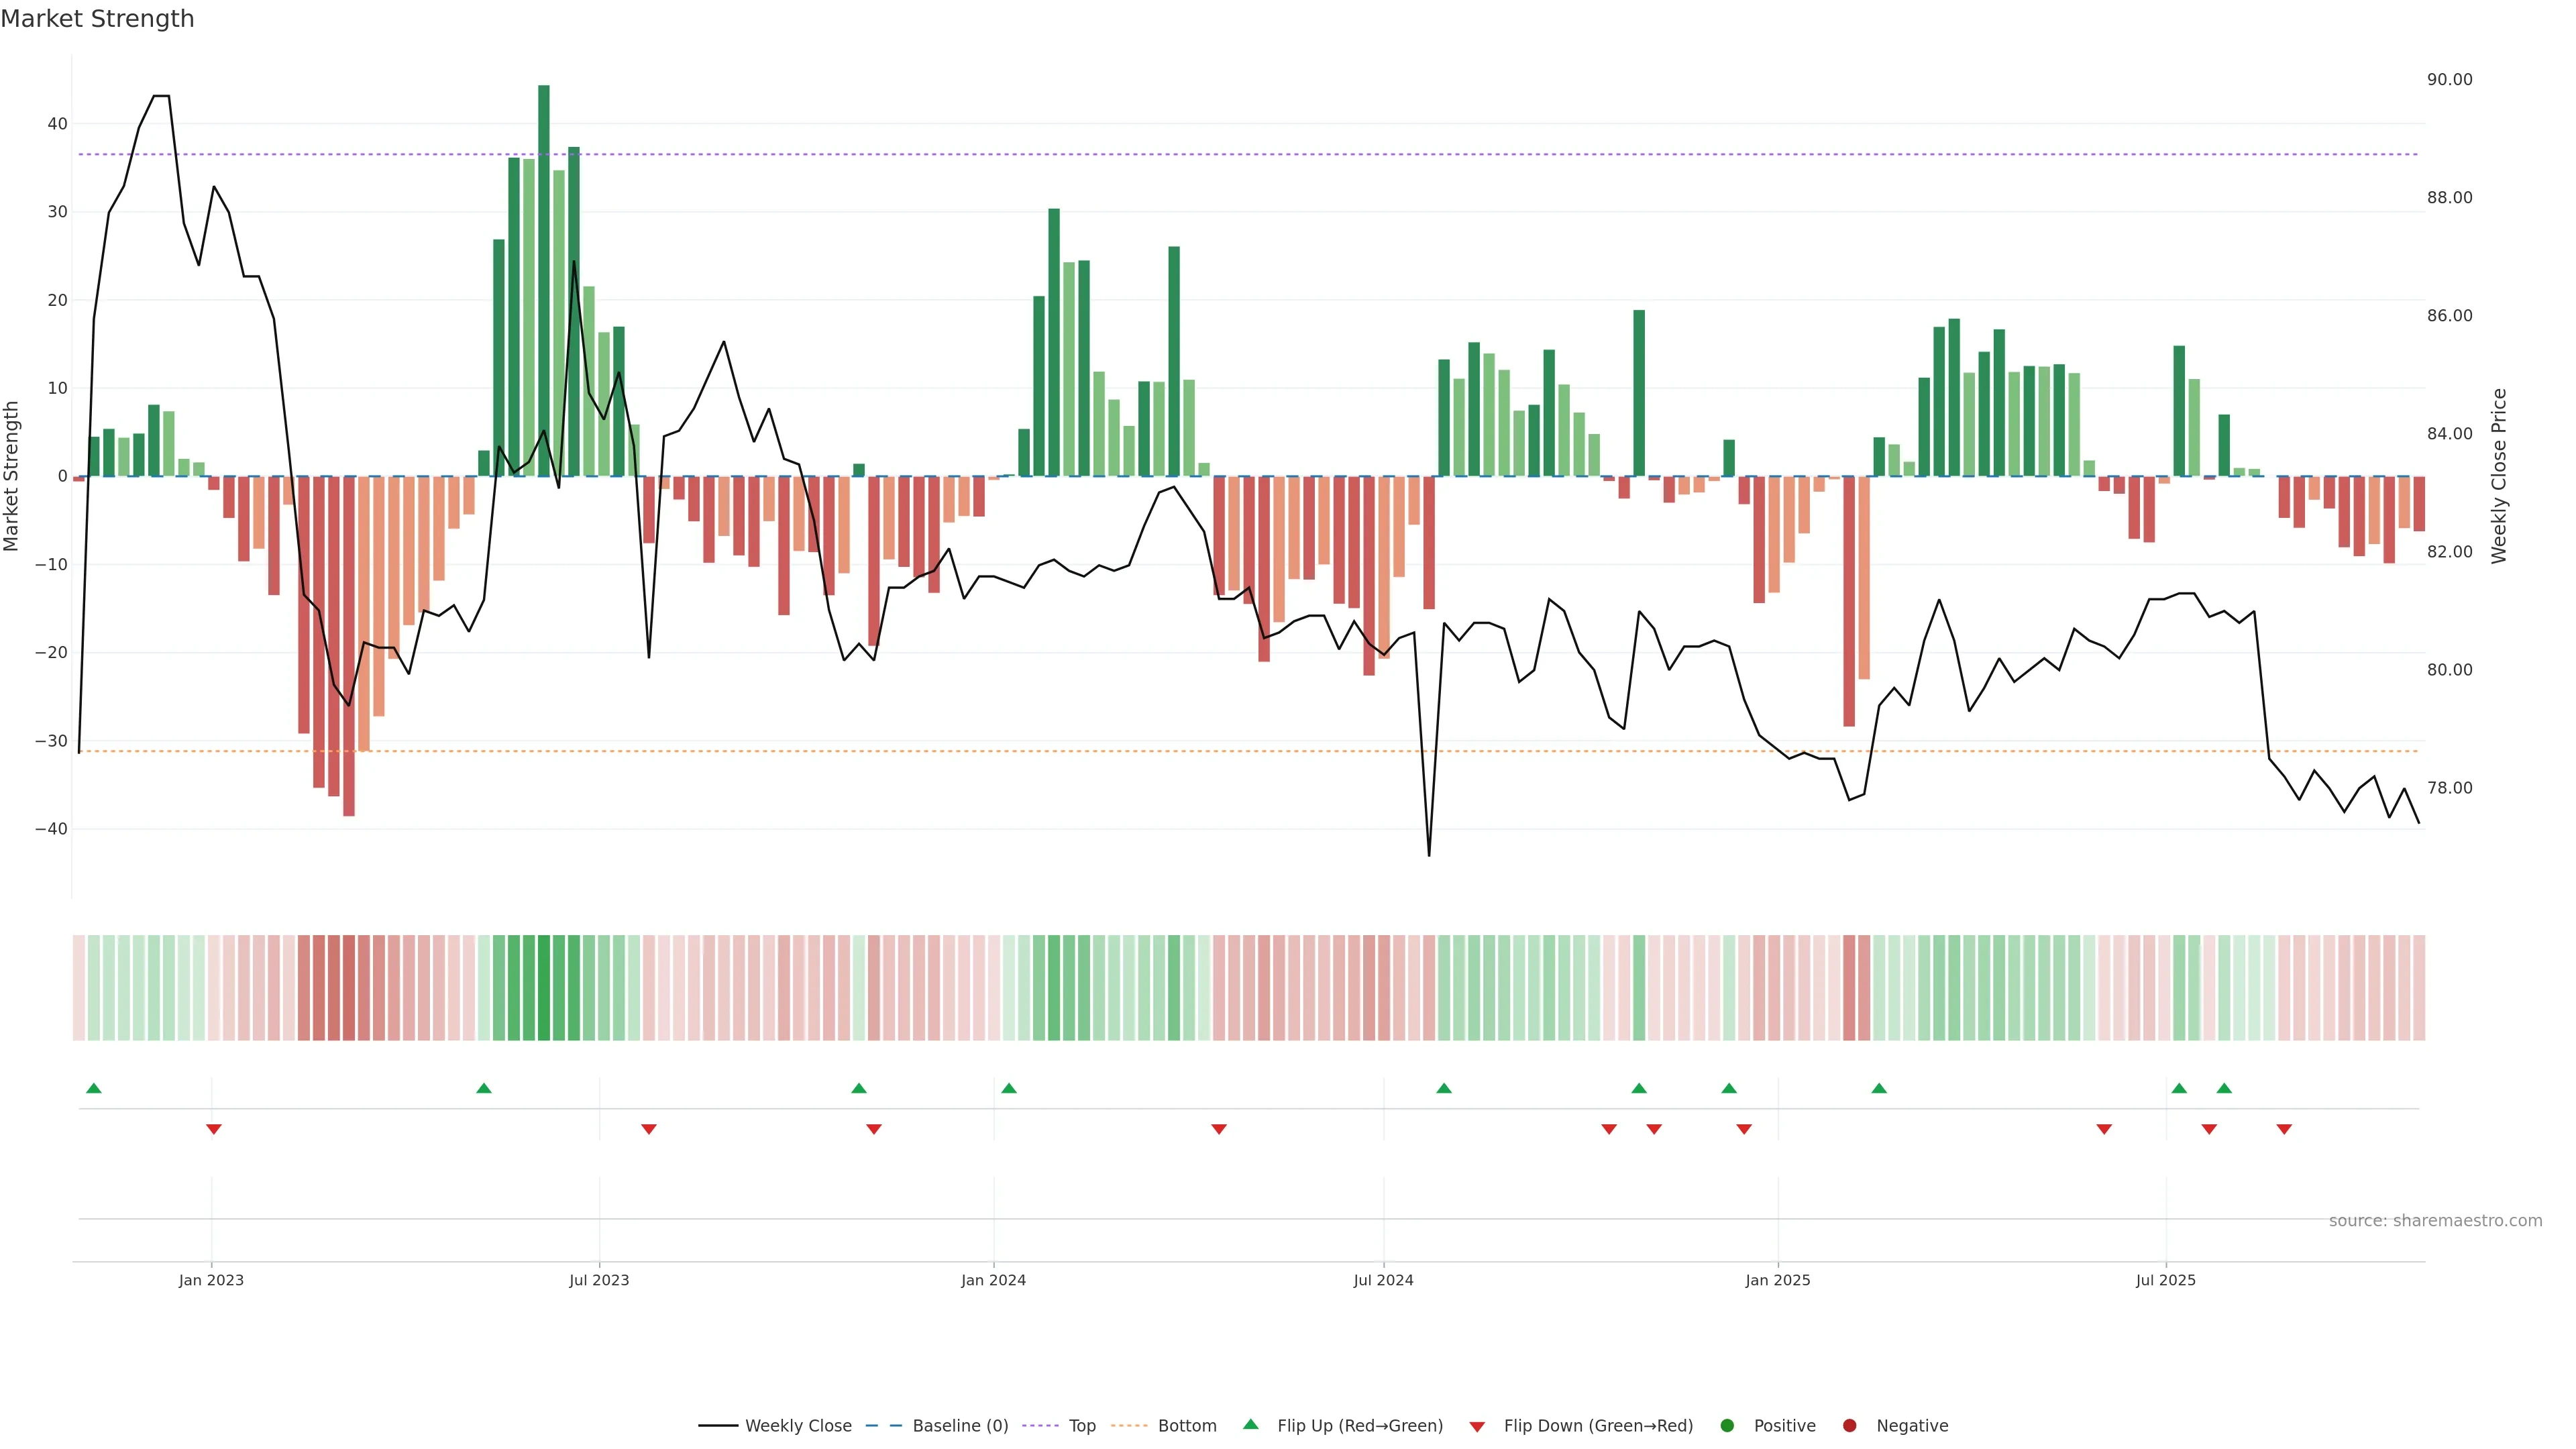Viewport: 2576px width, 1449px height.
Task: Click the Market Strength chart title
Action: point(97,19)
